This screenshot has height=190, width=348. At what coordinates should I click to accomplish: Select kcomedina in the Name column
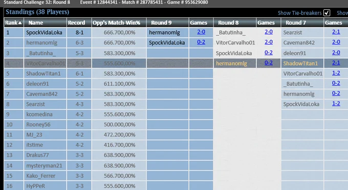click(39, 114)
